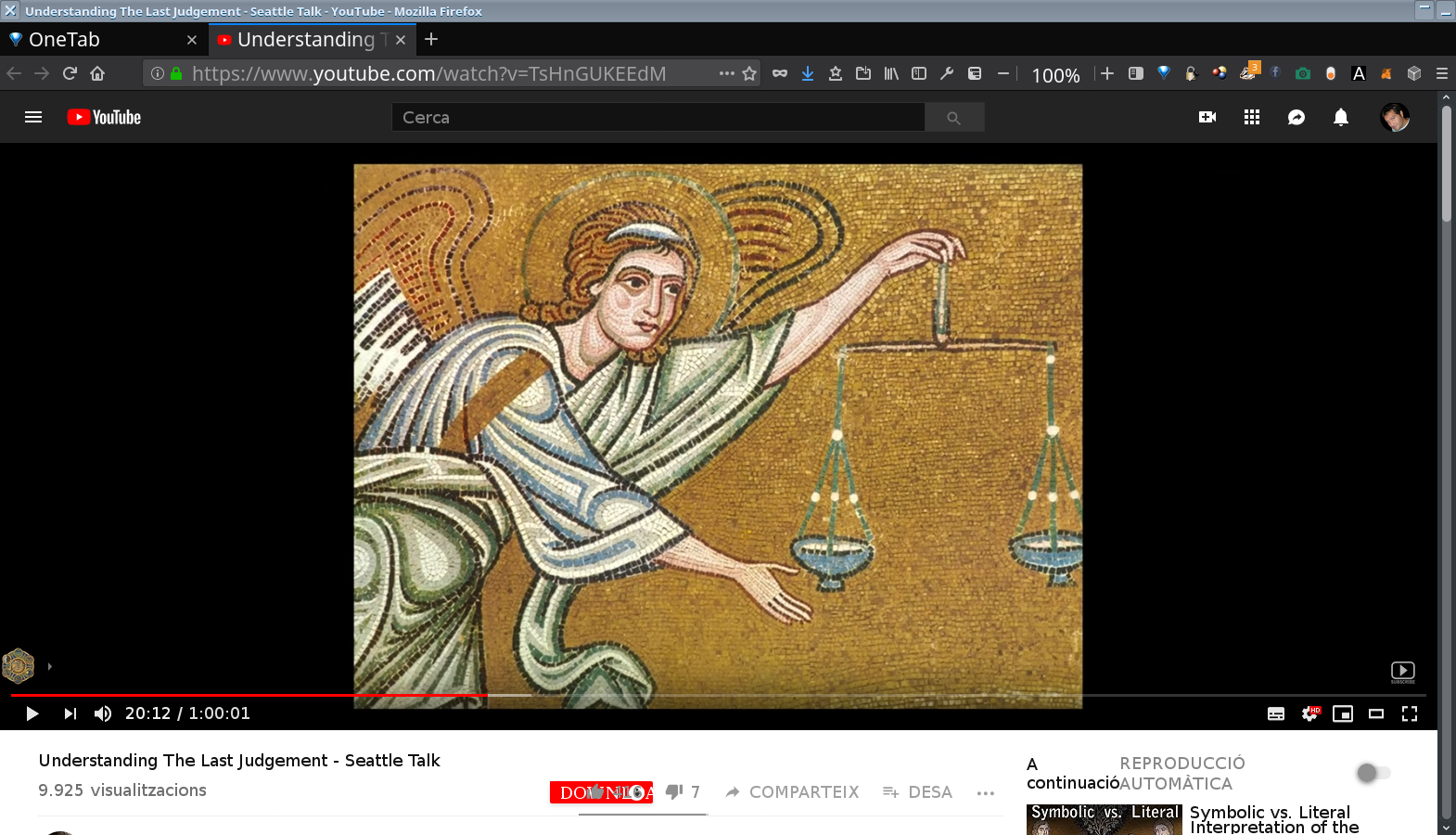Bookmark this page with the star
This screenshot has width=1456, height=835.
click(749, 73)
